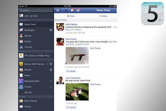Tap the Status composer button
166x111 pixels.
103,16
